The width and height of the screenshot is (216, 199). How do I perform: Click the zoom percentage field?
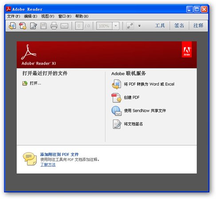[x=104, y=26]
